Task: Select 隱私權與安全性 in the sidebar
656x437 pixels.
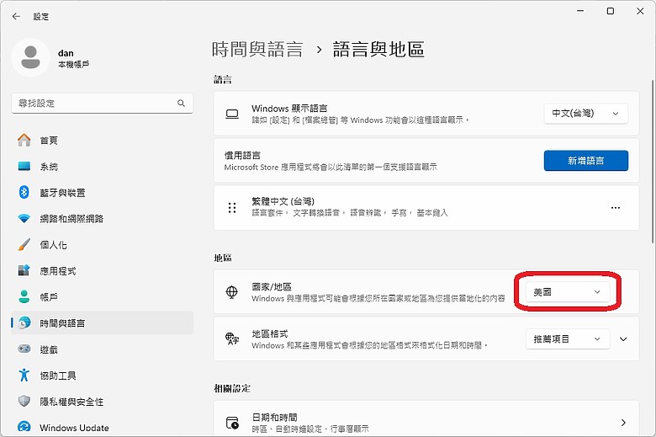Action: coord(102,402)
